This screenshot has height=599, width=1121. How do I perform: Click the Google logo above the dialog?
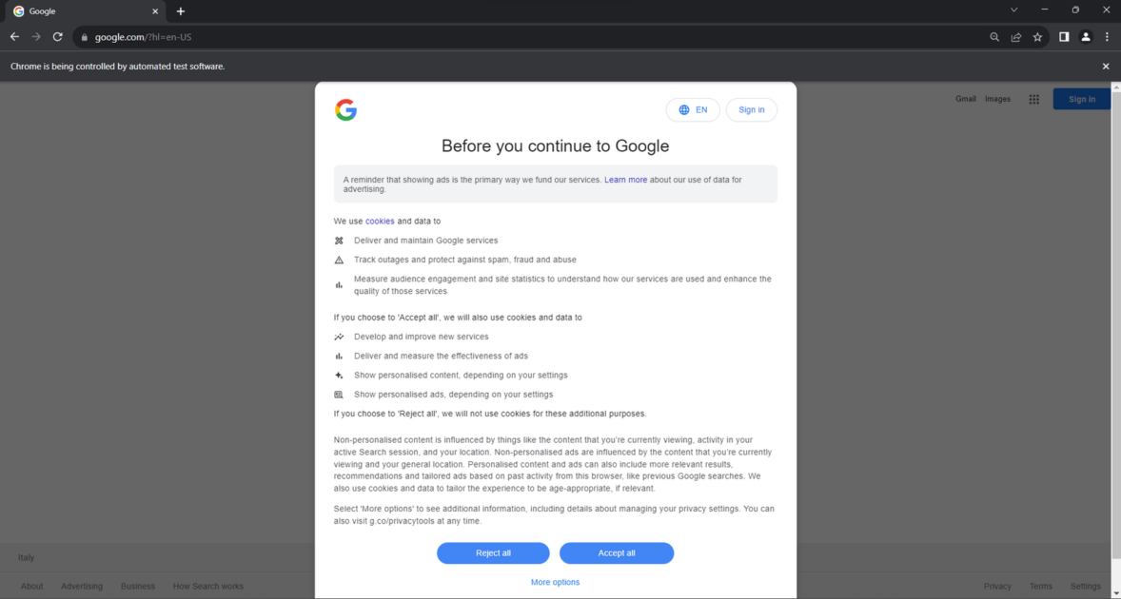345,109
